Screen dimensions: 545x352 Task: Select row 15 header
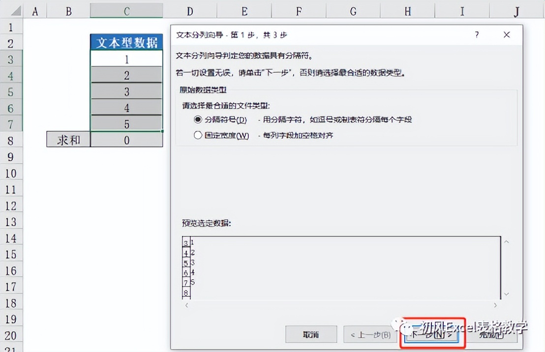tap(11, 254)
